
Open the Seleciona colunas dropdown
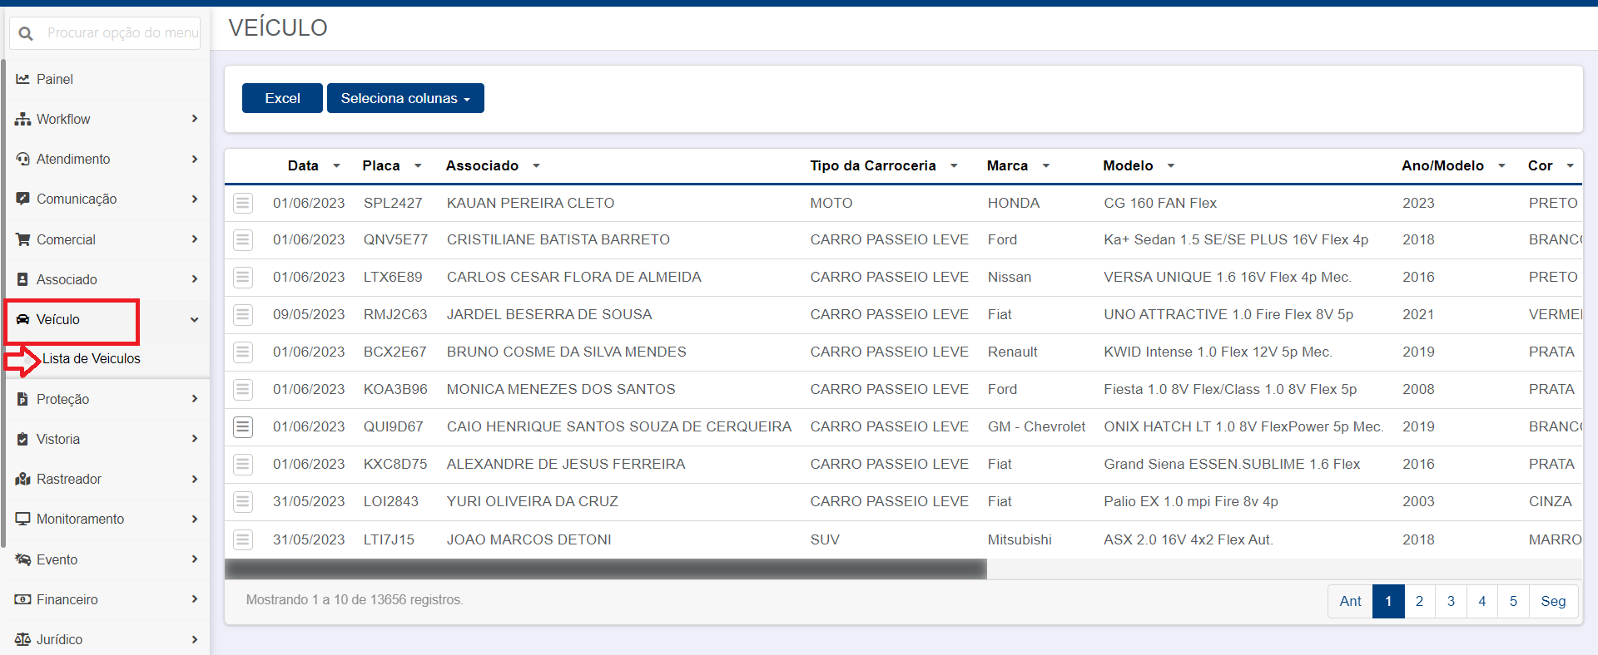(x=405, y=98)
